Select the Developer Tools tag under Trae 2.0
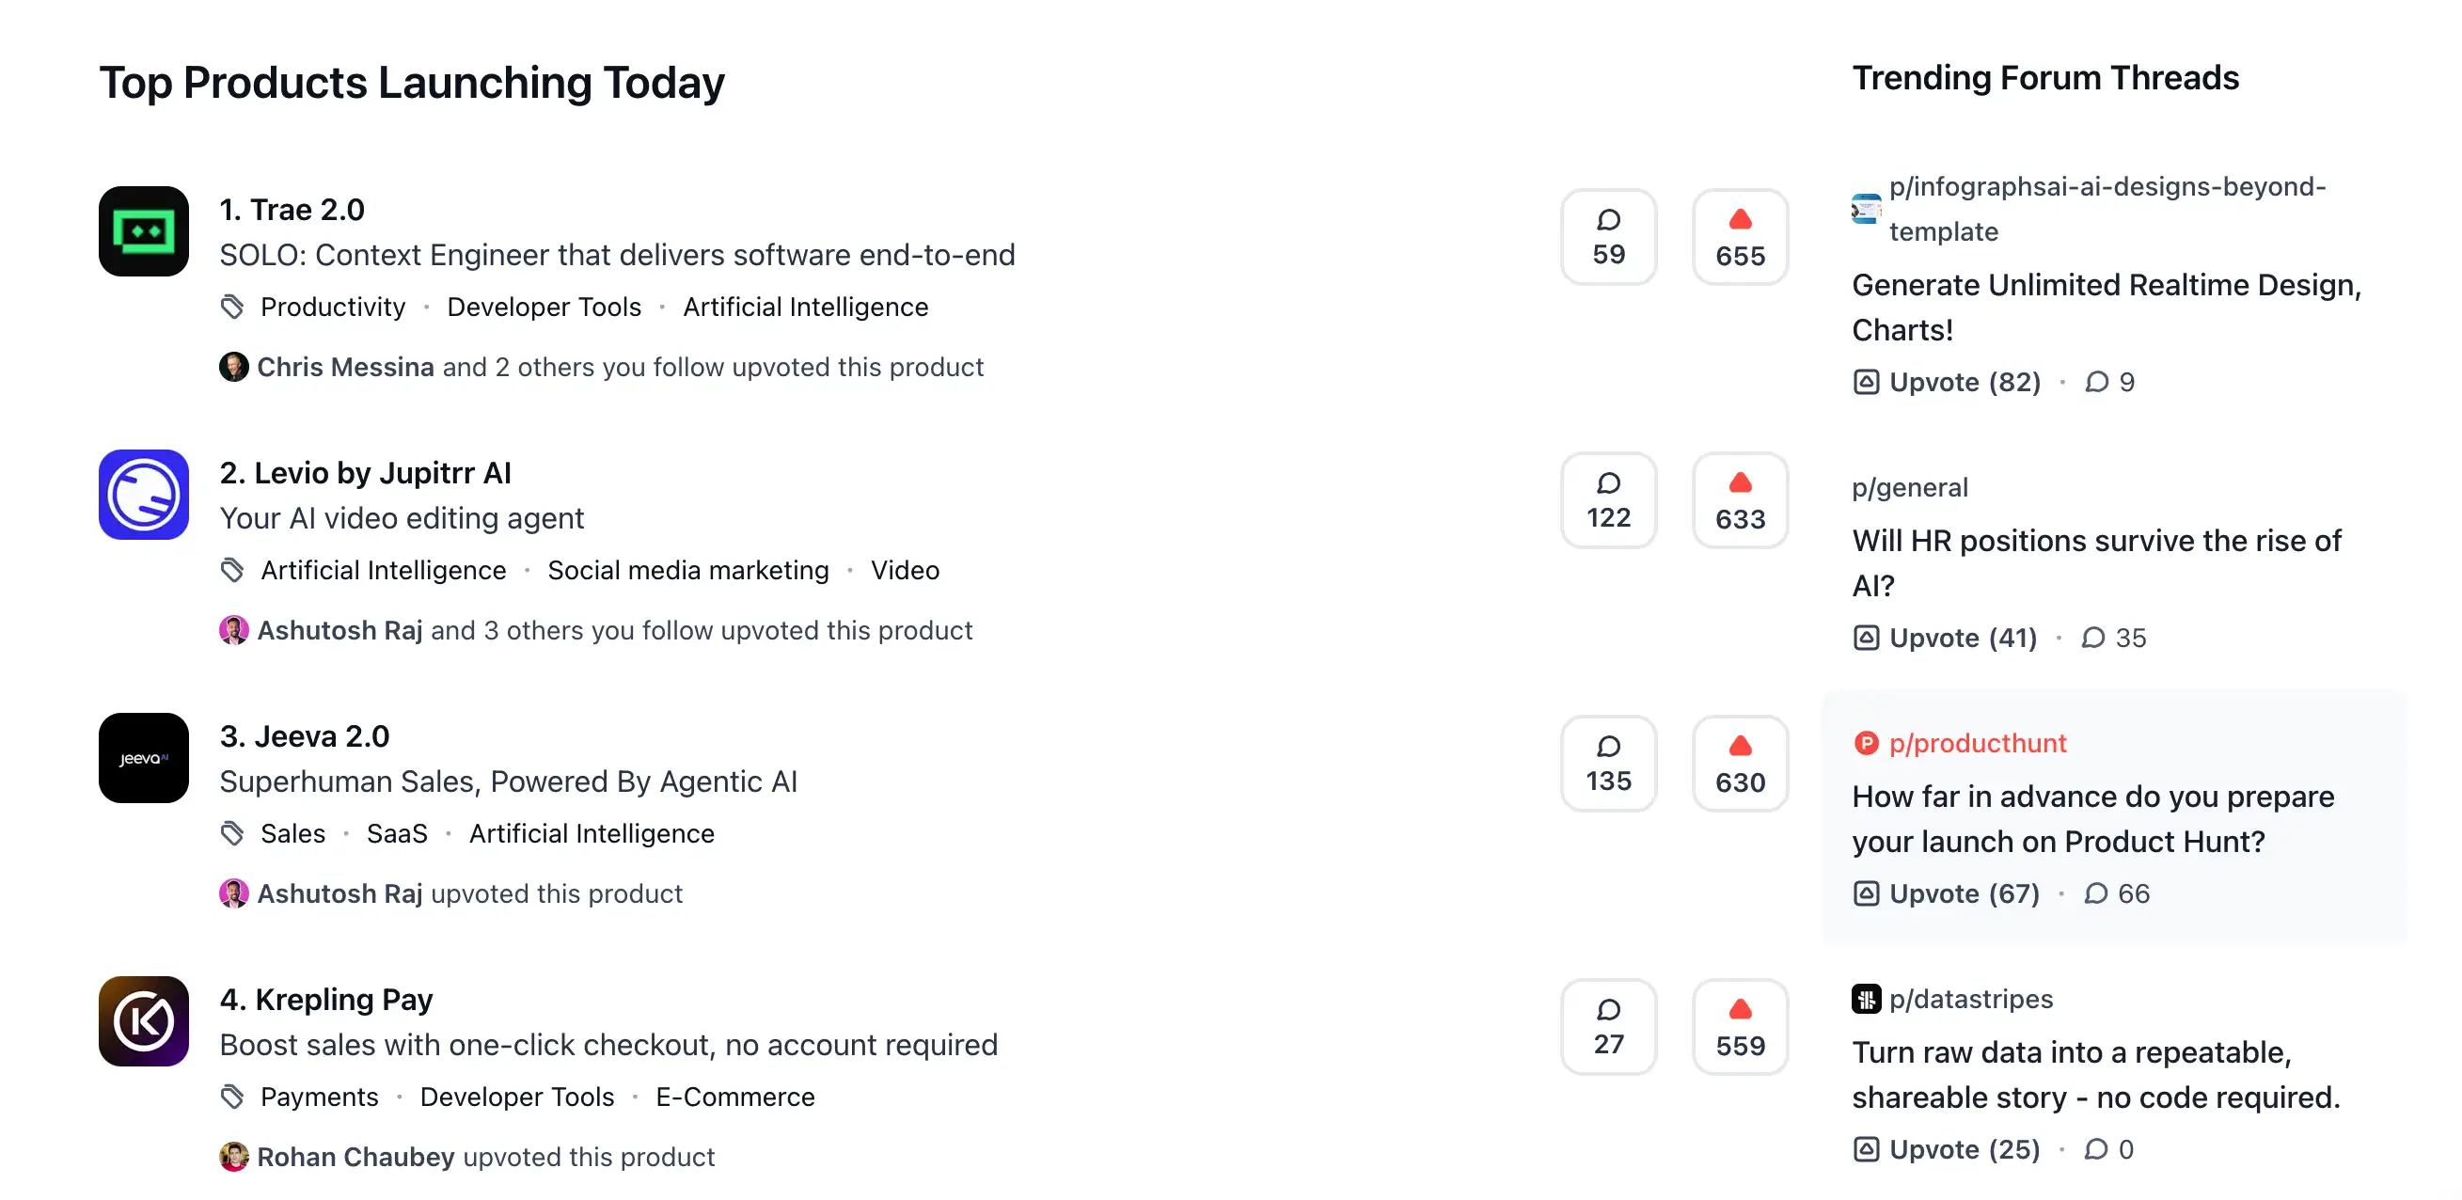 (x=544, y=307)
